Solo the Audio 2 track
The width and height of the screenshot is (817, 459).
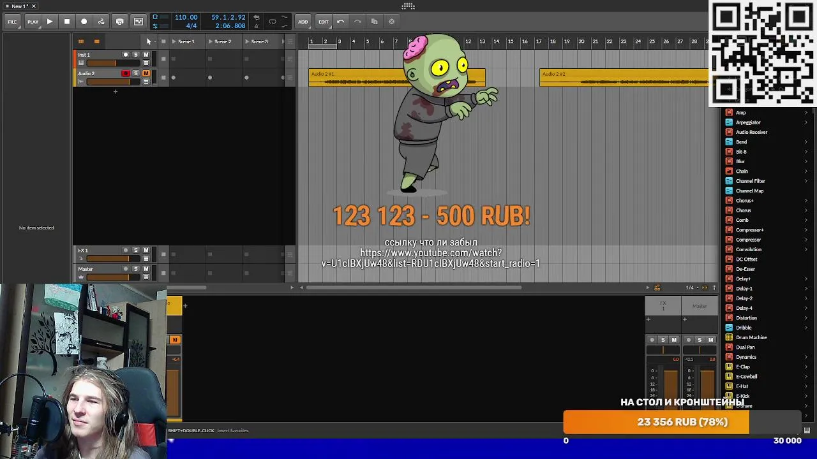(x=135, y=74)
